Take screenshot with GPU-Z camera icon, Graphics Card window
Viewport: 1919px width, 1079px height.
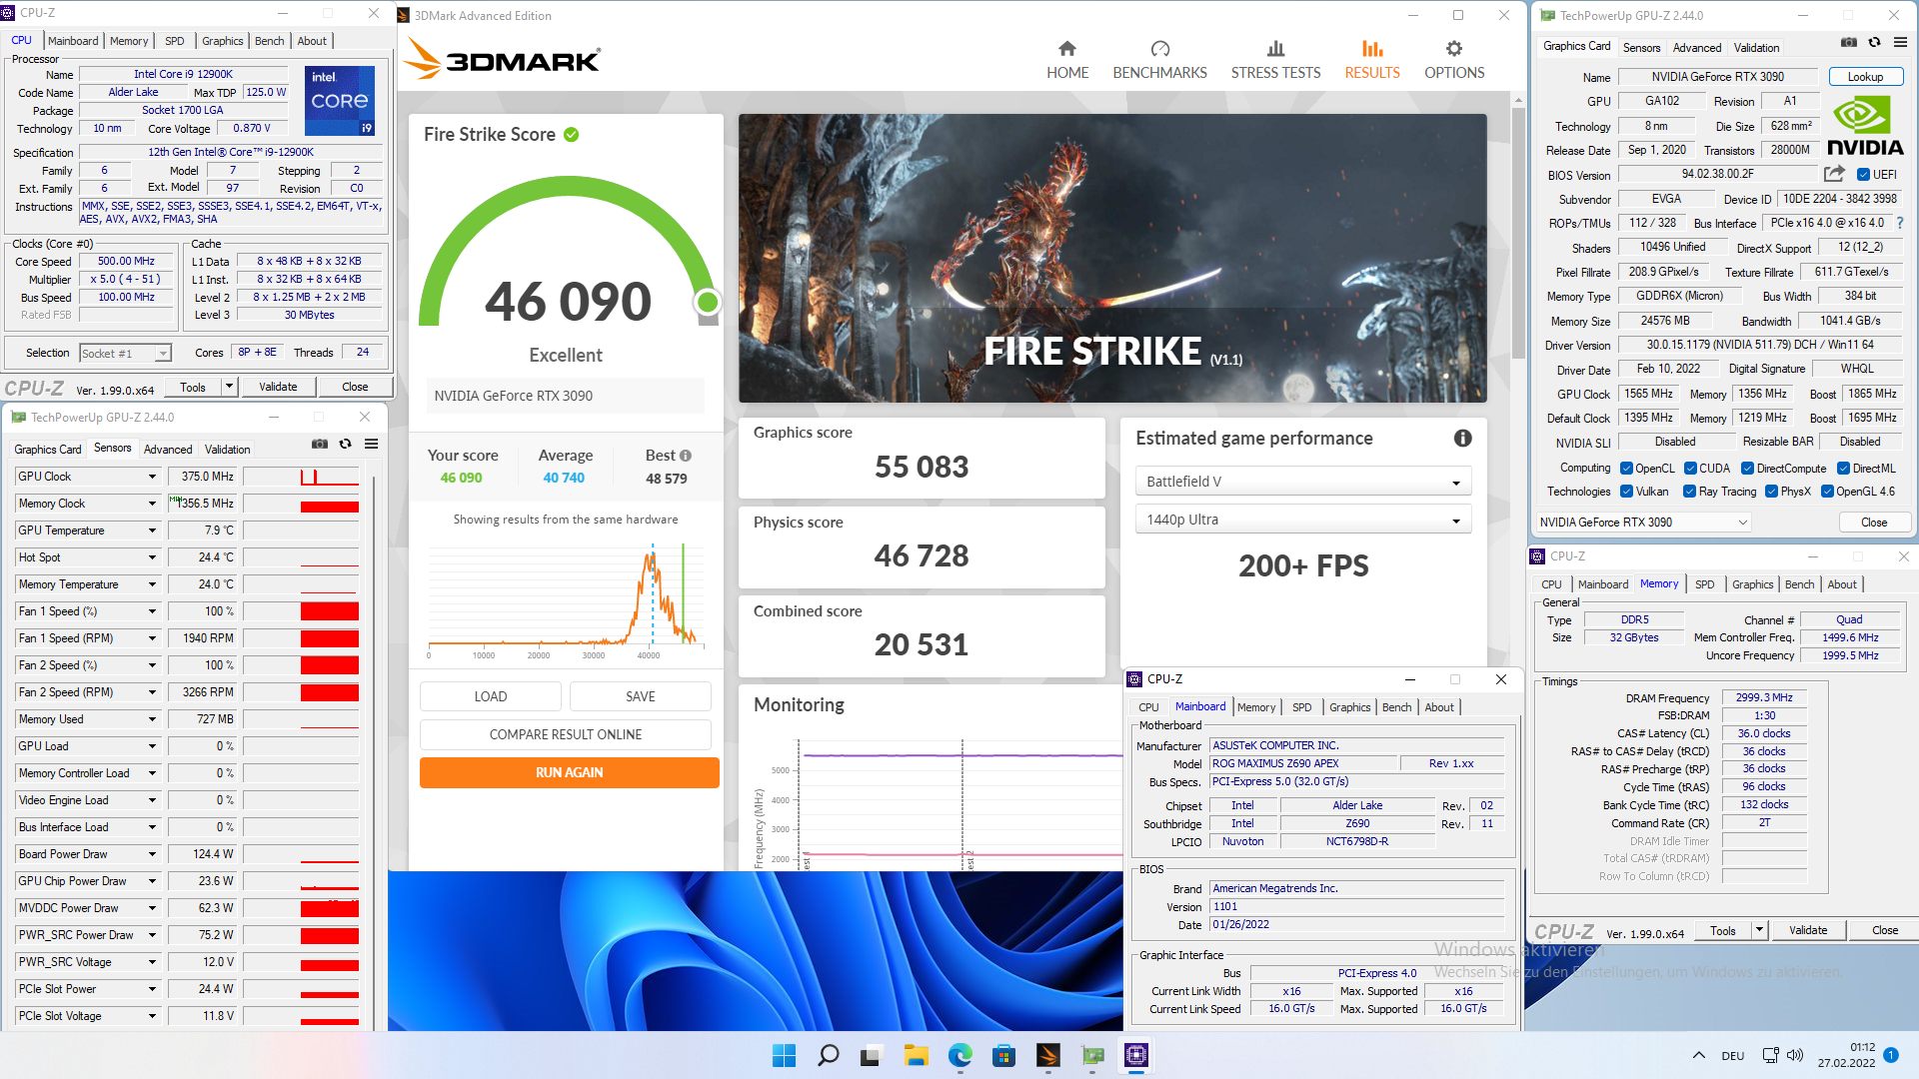coord(1849,43)
